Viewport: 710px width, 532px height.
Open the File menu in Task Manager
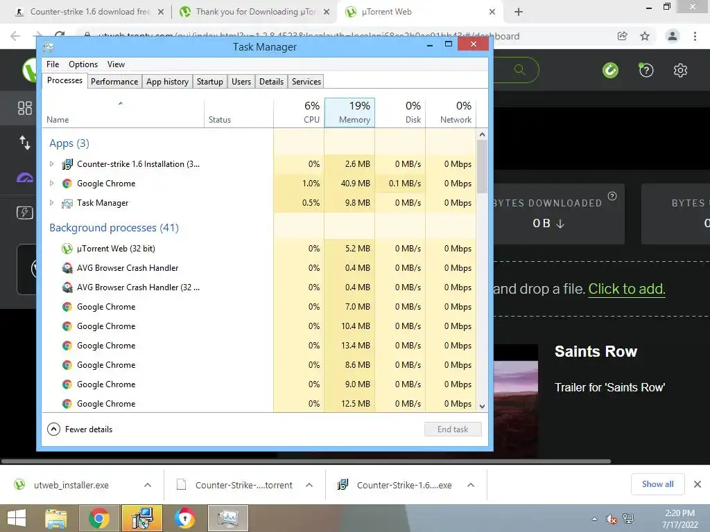pyautogui.click(x=53, y=64)
